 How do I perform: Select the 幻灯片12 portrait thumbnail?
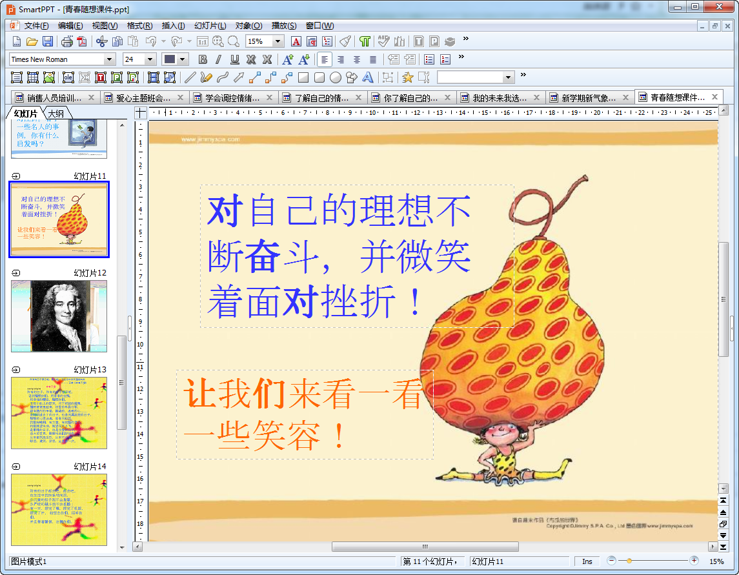(x=59, y=316)
